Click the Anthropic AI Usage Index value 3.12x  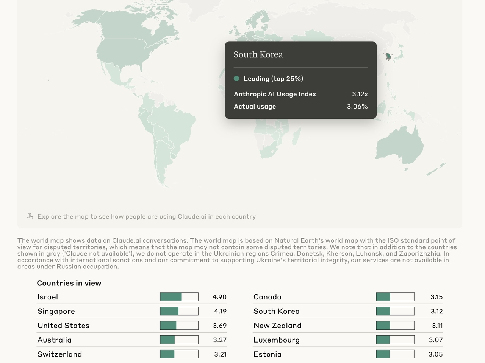coord(360,94)
